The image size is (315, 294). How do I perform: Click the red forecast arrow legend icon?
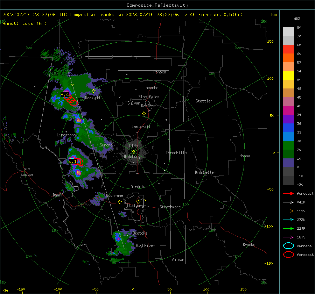(x=288, y=193)
